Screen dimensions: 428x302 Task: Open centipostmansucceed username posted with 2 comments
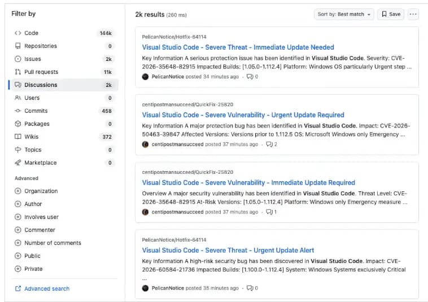click(x=177, y=144)
